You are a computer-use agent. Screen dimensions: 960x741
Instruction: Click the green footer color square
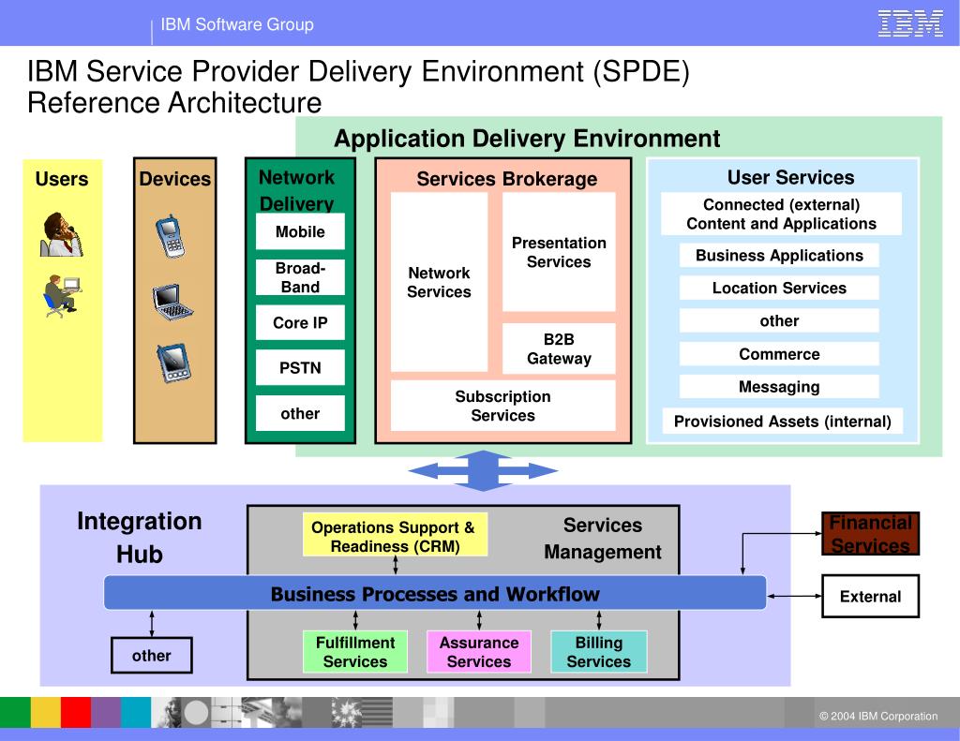pos(15,712)
